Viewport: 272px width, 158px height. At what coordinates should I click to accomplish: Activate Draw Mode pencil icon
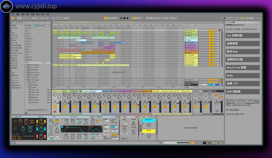[x=222, y=18]
